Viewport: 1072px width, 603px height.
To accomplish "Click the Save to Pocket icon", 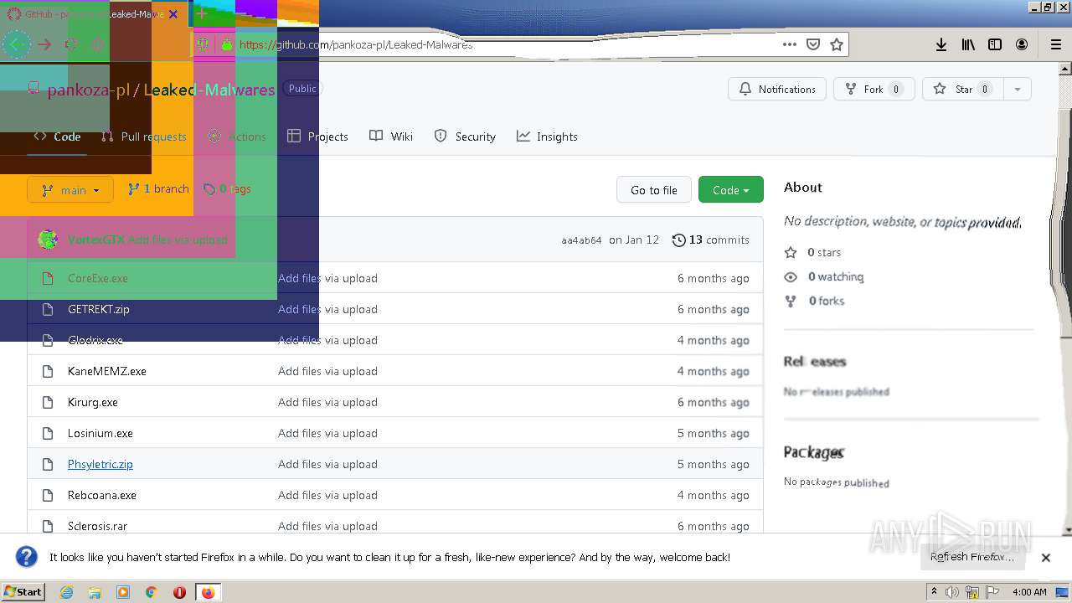I will pyautogui.click(x=813, y=44).
